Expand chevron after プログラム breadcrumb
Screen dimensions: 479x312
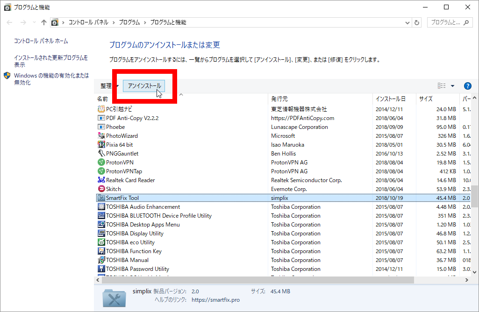(x=145, y=22)
